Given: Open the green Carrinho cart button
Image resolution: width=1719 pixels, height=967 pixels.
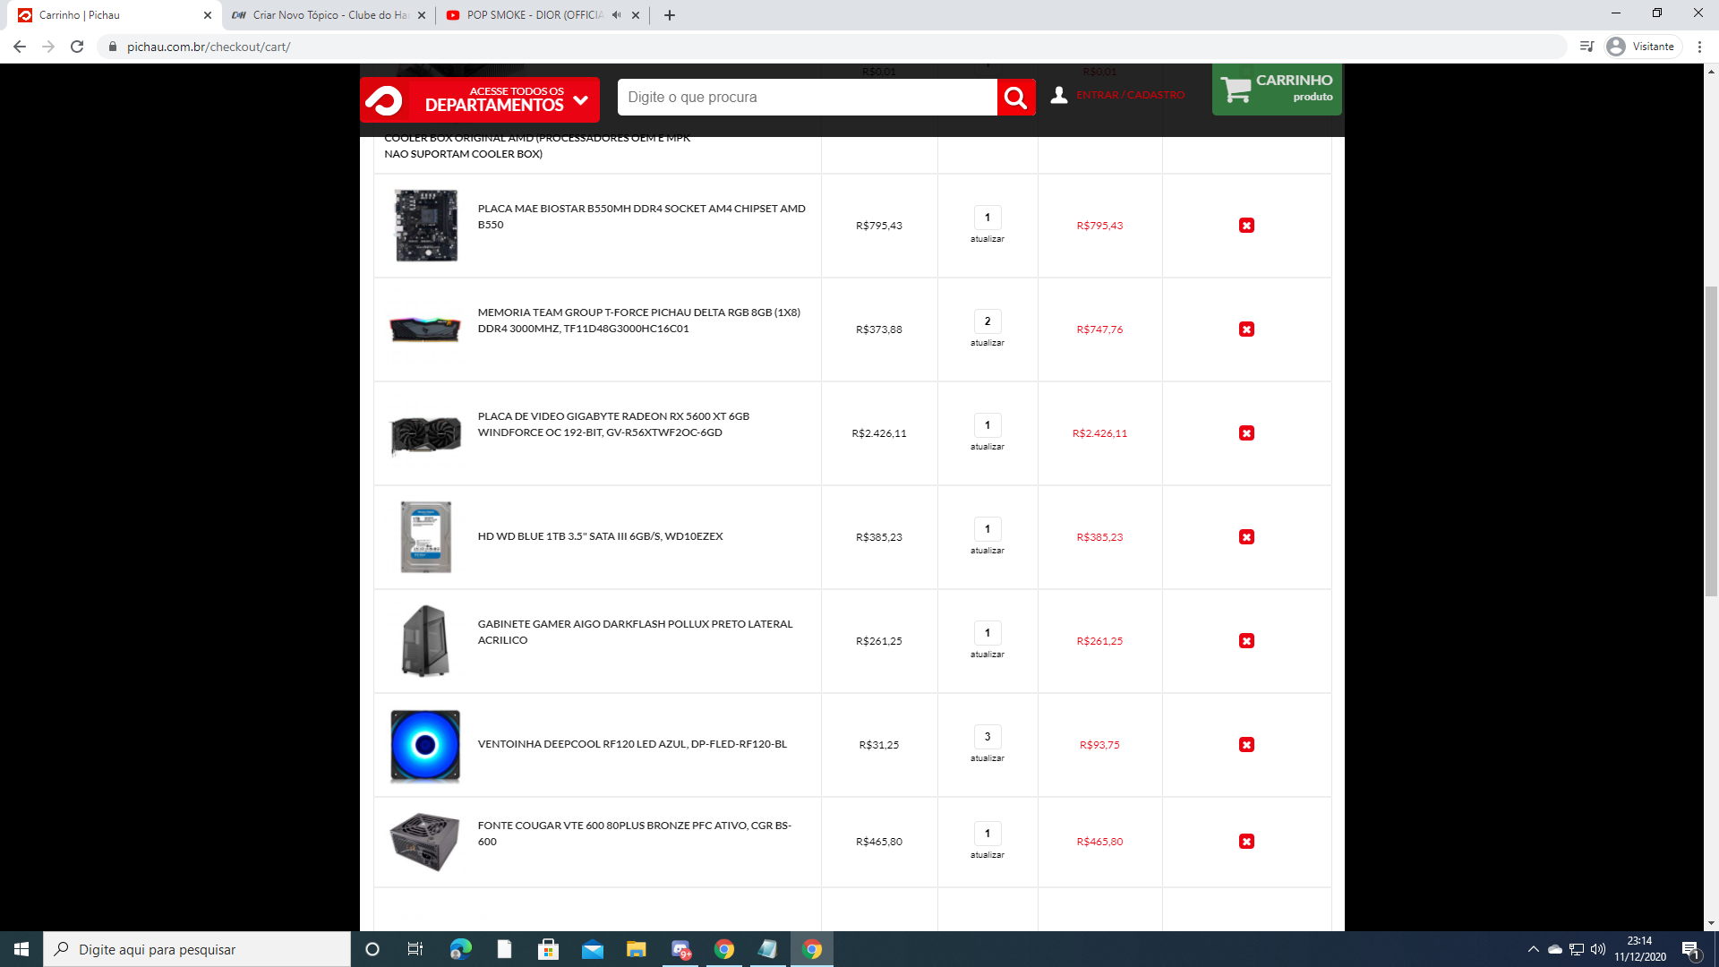Looking at the screenshot, I should [x=1277, y=89].
